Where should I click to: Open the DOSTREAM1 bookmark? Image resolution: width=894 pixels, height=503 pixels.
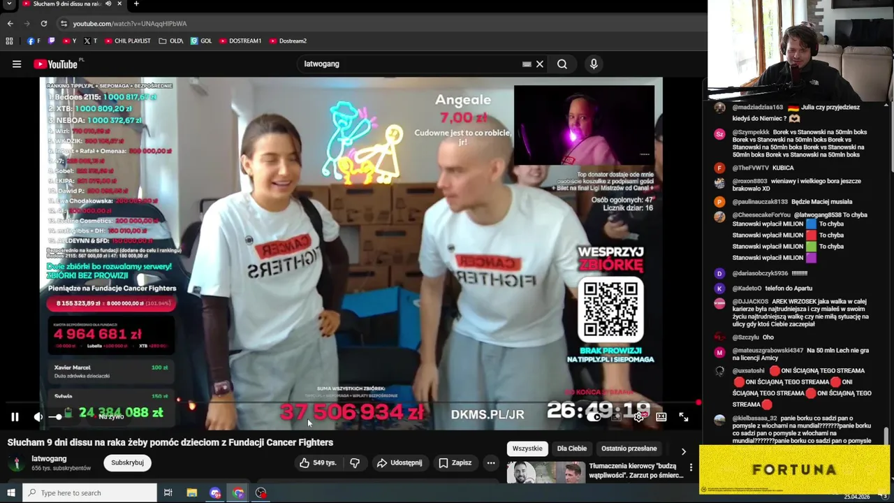tap(240, 41)
